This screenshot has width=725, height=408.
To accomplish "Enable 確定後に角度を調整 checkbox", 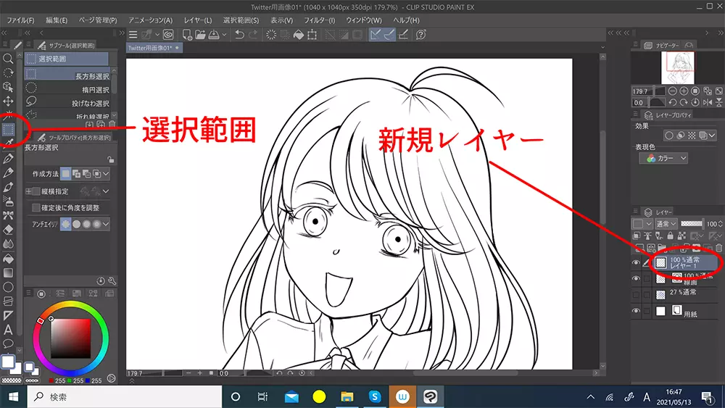I will click(36, 207).
